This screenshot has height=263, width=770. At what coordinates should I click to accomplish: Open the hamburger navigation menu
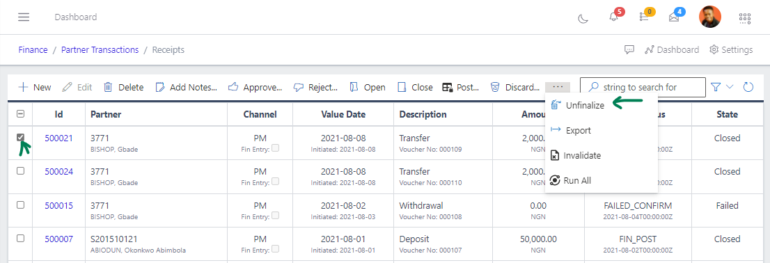pyautogui.click(x=24, y=17)
